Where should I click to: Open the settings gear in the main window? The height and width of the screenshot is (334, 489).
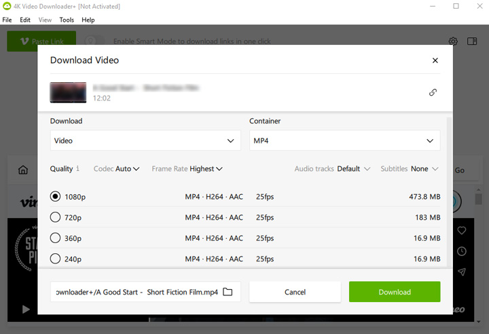[x=453, y=41]
